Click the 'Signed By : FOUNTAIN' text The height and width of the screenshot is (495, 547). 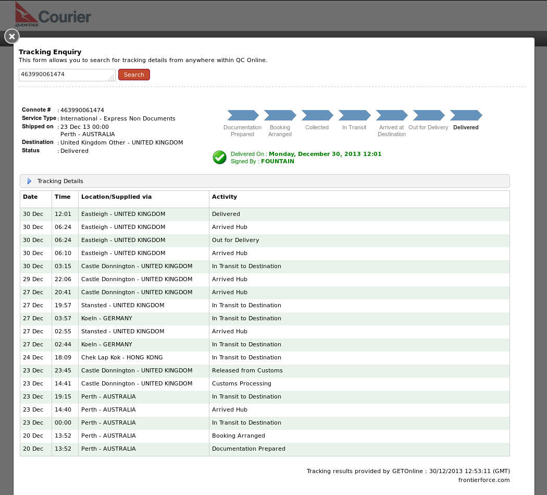(x=263, y=161)
